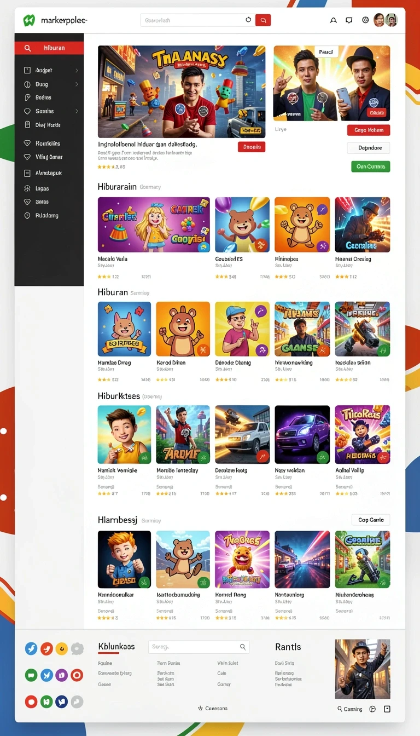Viewport: 420px width, 736px height.
Task: Click the people icon beside Lagas
Action: (x=27, y=188)
